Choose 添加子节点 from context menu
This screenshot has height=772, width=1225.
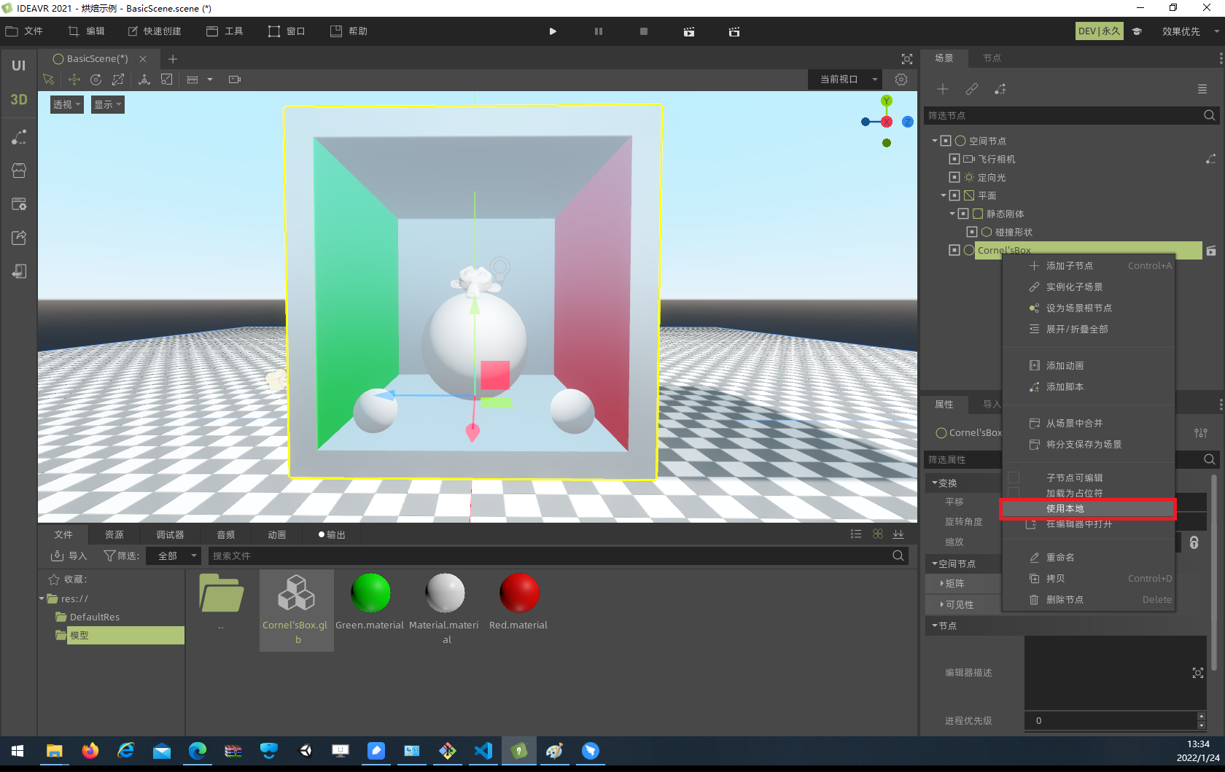point(1089,266)
